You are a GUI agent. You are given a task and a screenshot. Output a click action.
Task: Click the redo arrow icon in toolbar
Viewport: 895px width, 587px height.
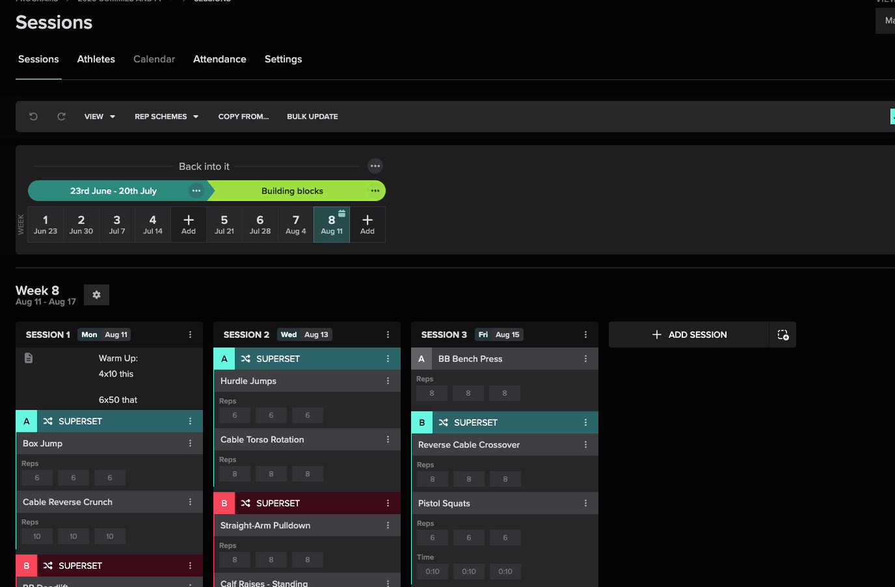61,116
